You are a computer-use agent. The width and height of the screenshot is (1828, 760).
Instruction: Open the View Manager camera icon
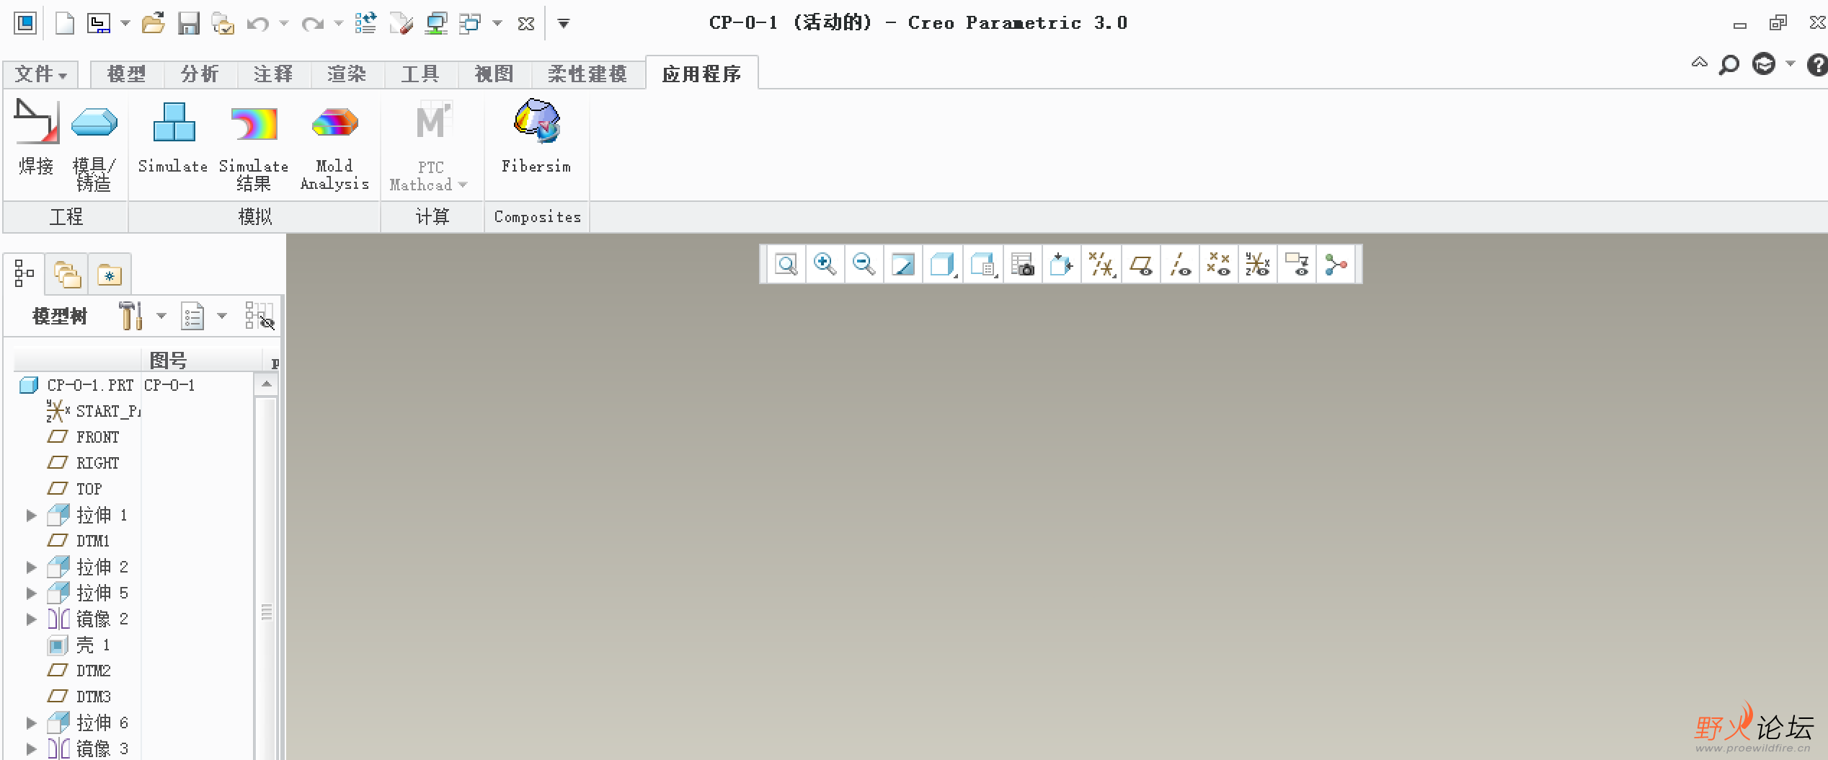(x=1022, y=265)
